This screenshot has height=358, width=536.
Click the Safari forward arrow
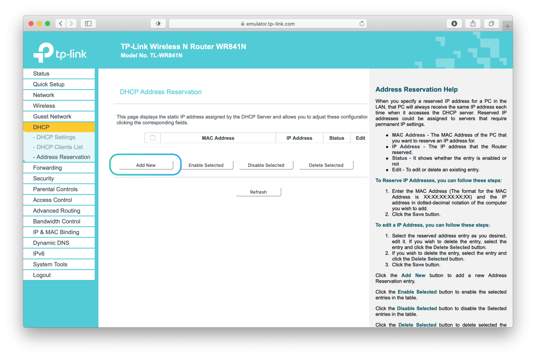click(71, 23)
